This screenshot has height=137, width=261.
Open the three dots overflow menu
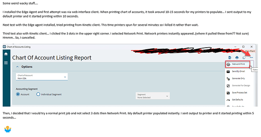point(252,58)
